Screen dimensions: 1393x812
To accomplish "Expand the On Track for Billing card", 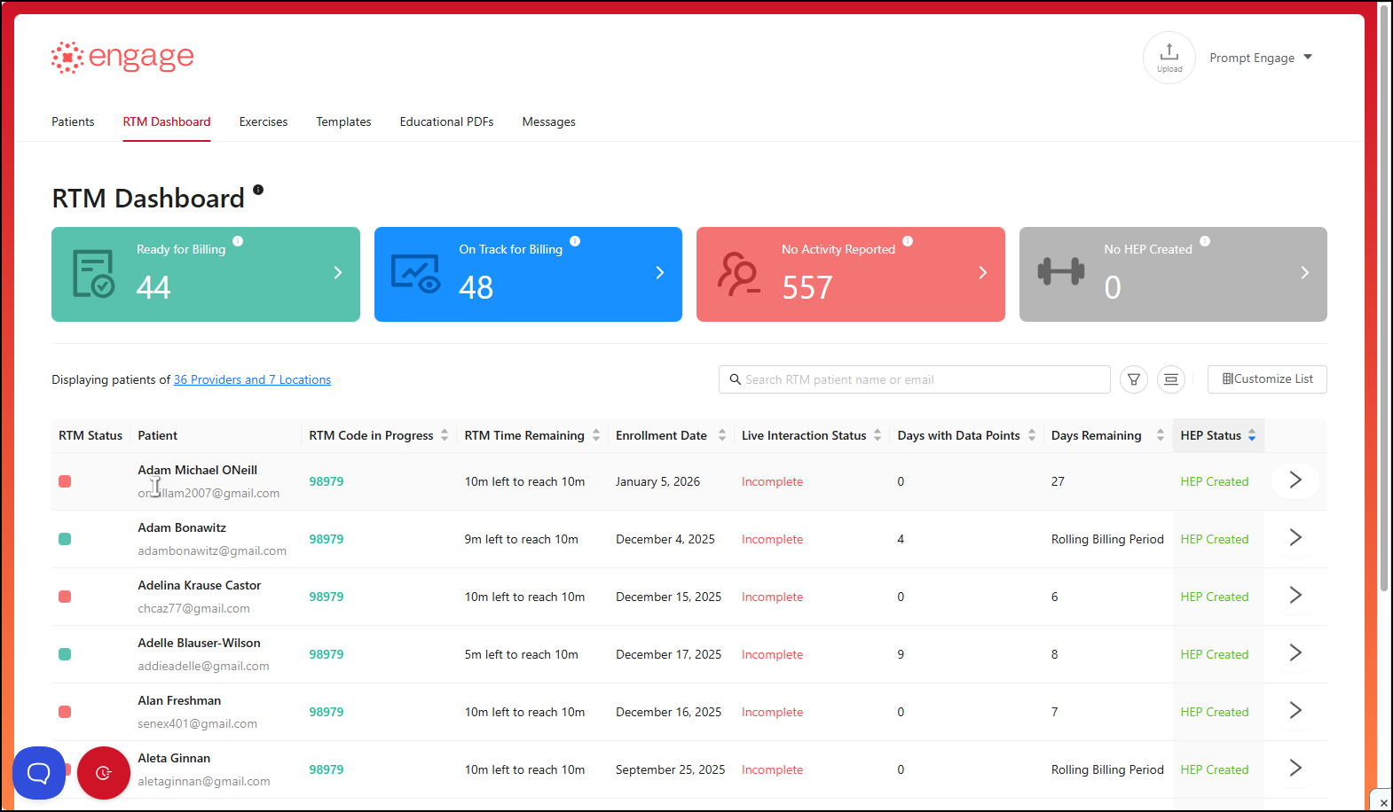I will (659, 273).
